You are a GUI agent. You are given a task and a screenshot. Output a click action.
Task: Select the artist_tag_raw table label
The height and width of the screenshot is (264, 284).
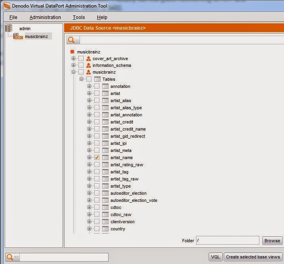pos(124,179)
